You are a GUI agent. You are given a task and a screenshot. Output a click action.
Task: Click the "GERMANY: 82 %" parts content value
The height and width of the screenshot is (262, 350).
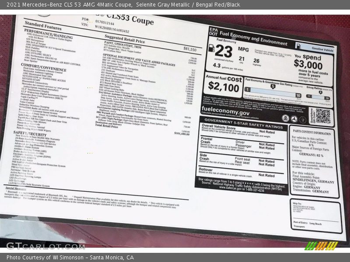point(311,155)
